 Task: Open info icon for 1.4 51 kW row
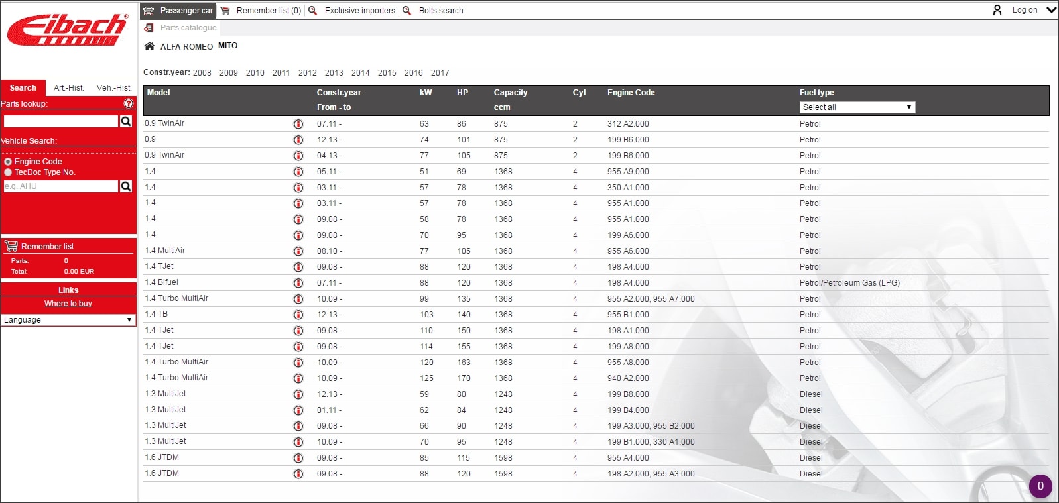tap(298, 172)
